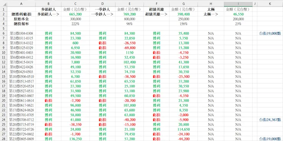Click cell with value 102,400

pyautogui.click(x=130, y=62)
